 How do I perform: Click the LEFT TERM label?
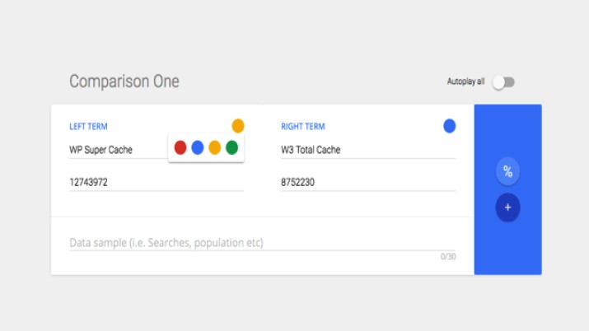88,127
